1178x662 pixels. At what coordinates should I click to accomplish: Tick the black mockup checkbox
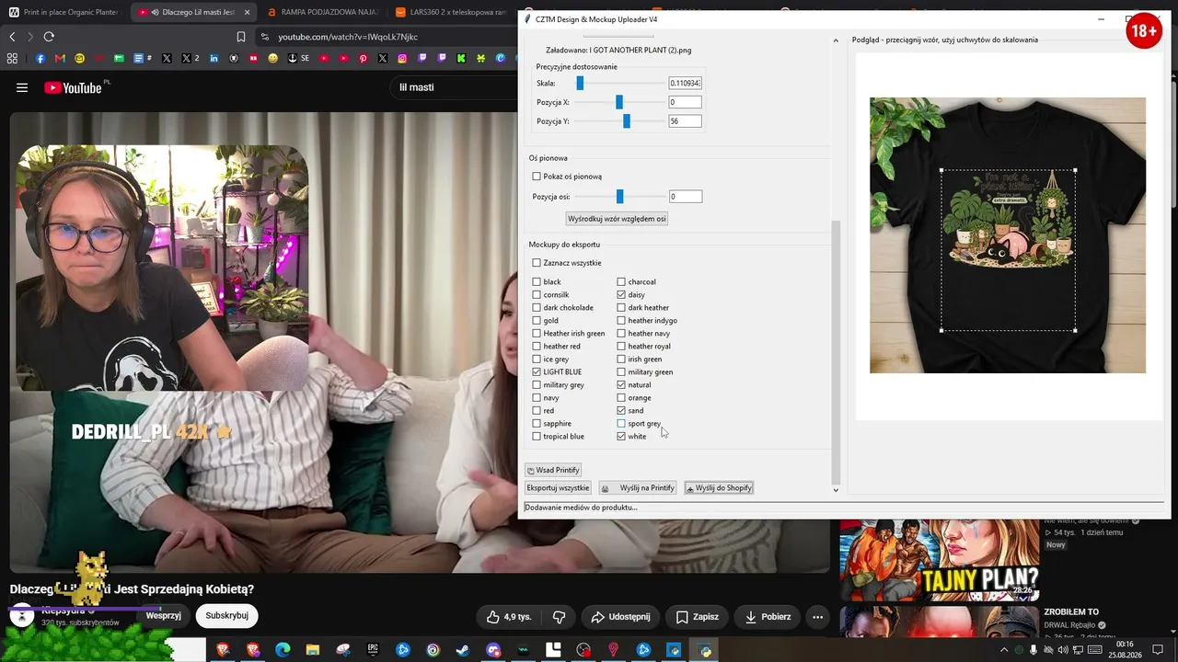(537, 282)
